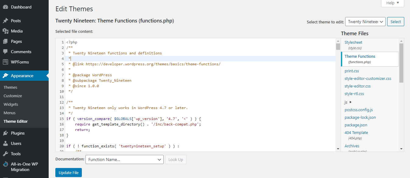Open Media via its sidebar icon
Image resolution: width=410 pixels, height=178 pixels.
5,31
